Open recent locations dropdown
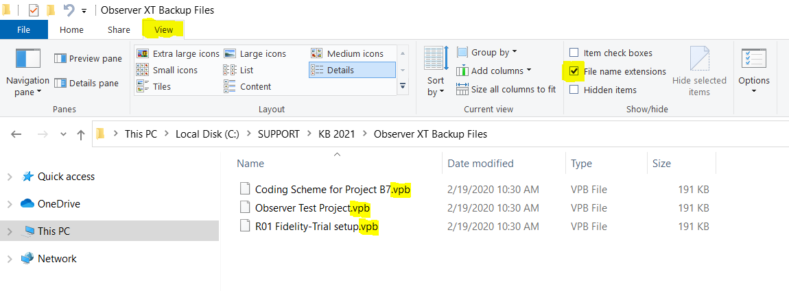Image resolution: width=789 pixels, height=291 pixels. 63,134
